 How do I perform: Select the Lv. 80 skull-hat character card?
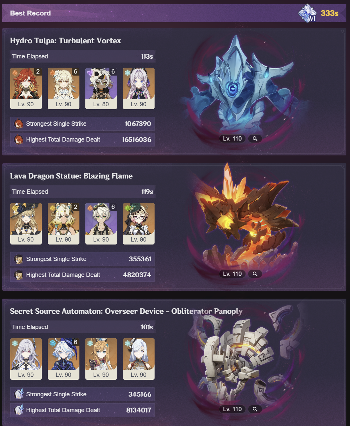(x=101, y=88)
